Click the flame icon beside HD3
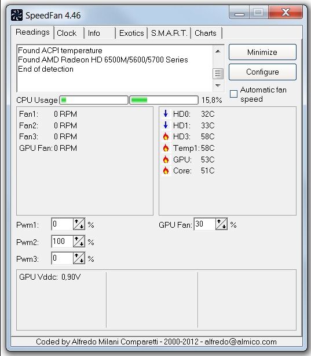Screen dimensions: 311x356 [x=166, y=136]
